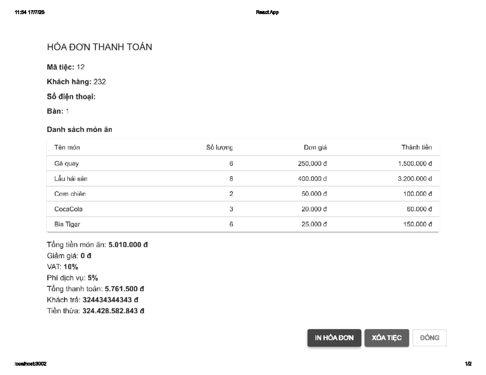This screenshot has width=486, height=375.
Task: Click the Tổng thanh toán amount
Action: tap(124, 289)
